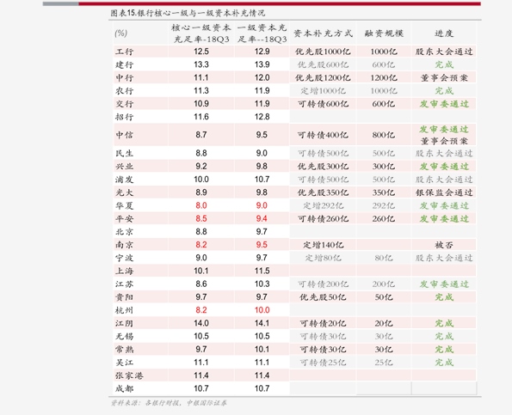The height and width of the screenshot is (415, 512).
Task: Click 华夏's red 8.0 value
Action: [x=201, y=205]
